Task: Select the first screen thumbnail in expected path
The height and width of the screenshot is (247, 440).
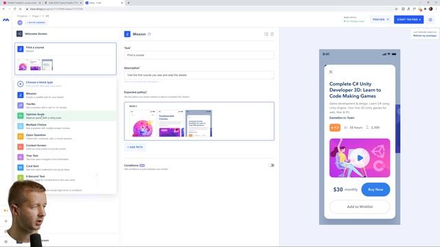Action: pyautogui.click(x=143, y=123)
